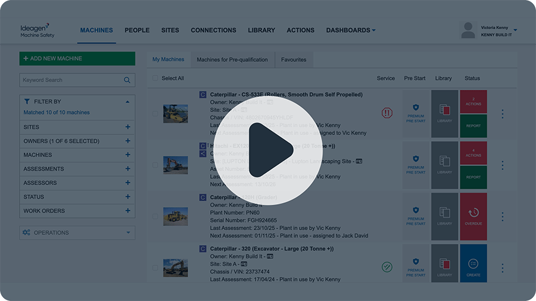This screenshot has width=536, height=301.
Task: Open Library for Caterpillar CS-533E
Action: [444, 112]
